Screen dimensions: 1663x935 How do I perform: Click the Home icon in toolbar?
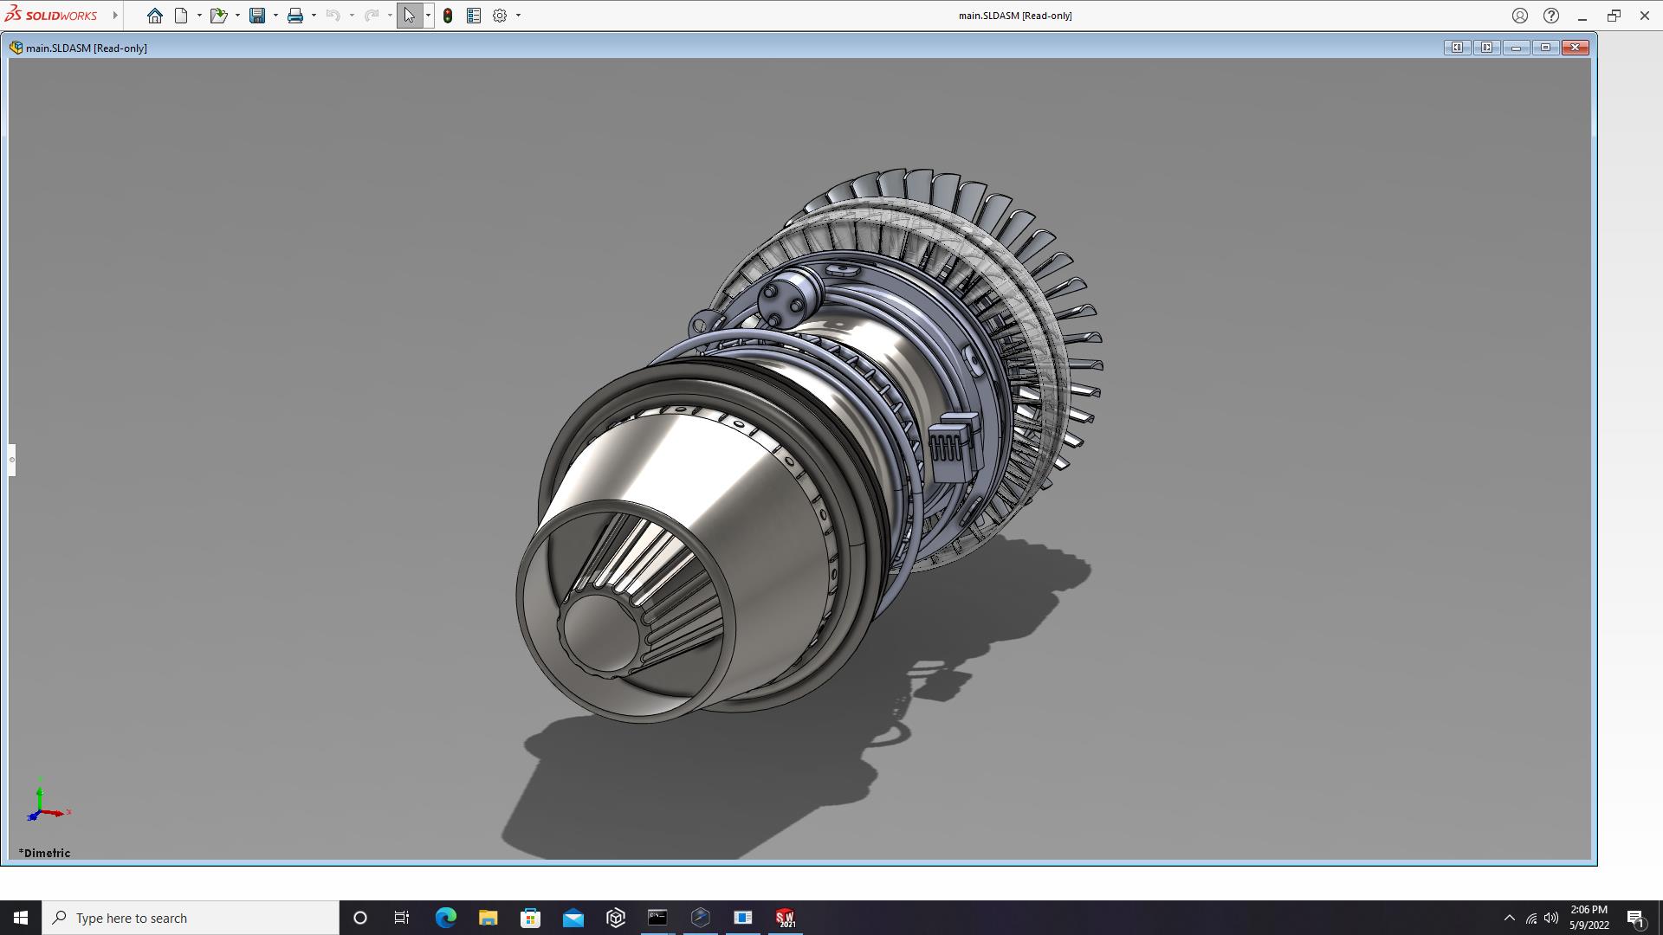pyautogui.click(x=154, y=16)
